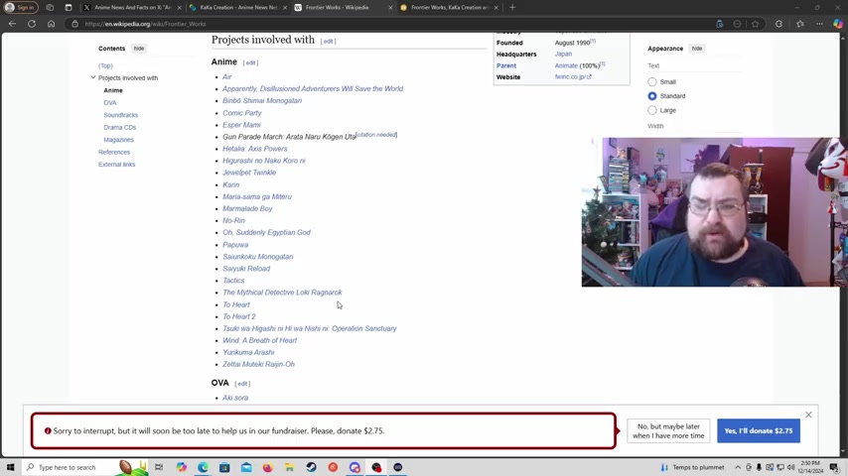Jump to Magazines in contents
The height and width of the screenshot is (476, 848).
[118, 140]
